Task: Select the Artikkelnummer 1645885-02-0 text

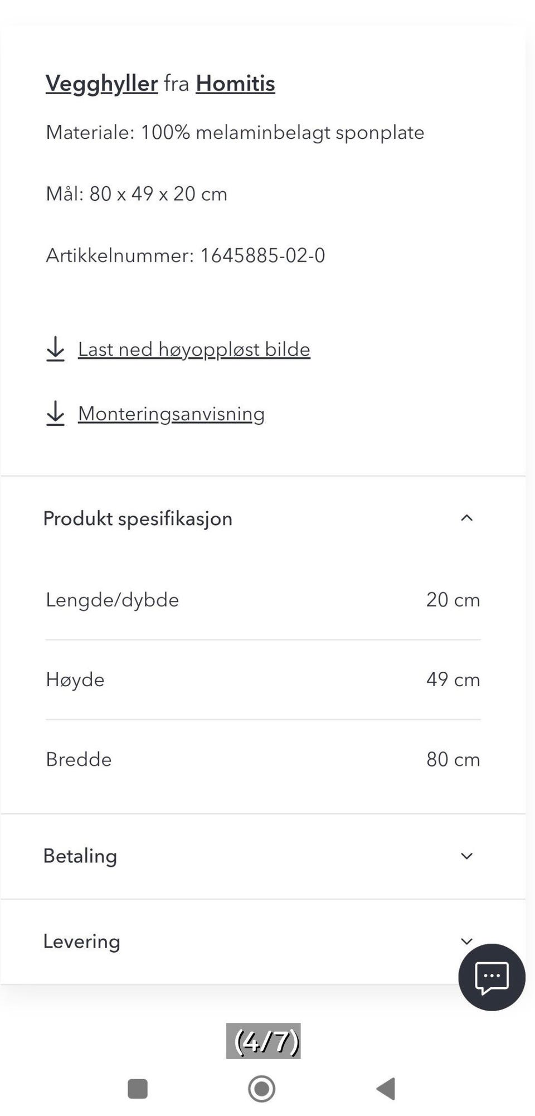Action: (x=186, y=255)
